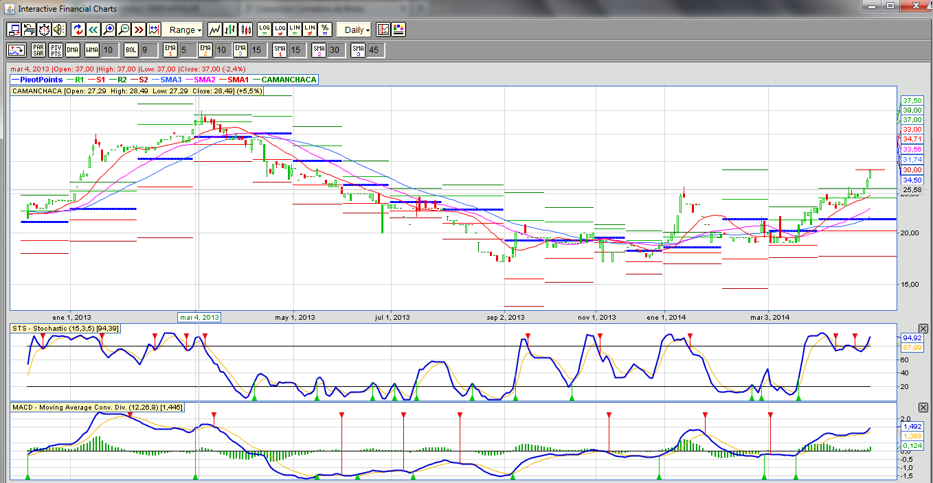The width and height of the screenshot is (933, 483).
Task: Close the MACD indicator panel
Action: pyautogui.click(x=923, y=408)
